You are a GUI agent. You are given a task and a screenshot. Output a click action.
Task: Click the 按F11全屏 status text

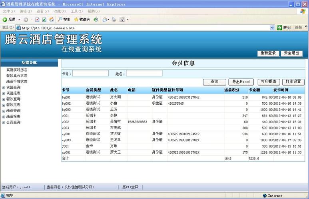coord(130,187)
